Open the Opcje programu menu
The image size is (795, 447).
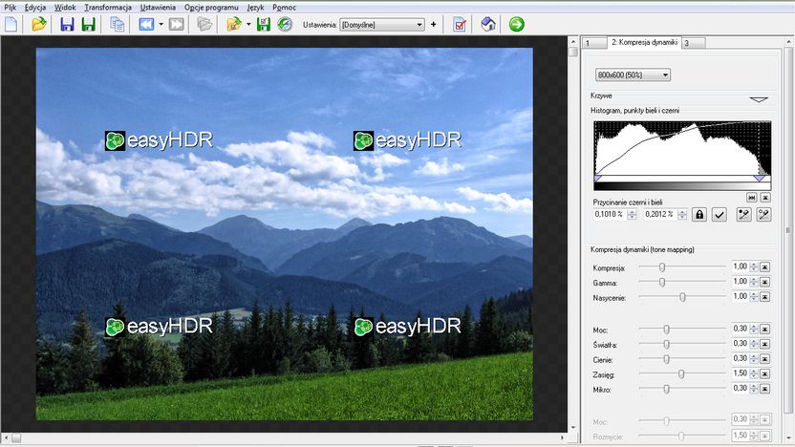[x=211, y=8]
